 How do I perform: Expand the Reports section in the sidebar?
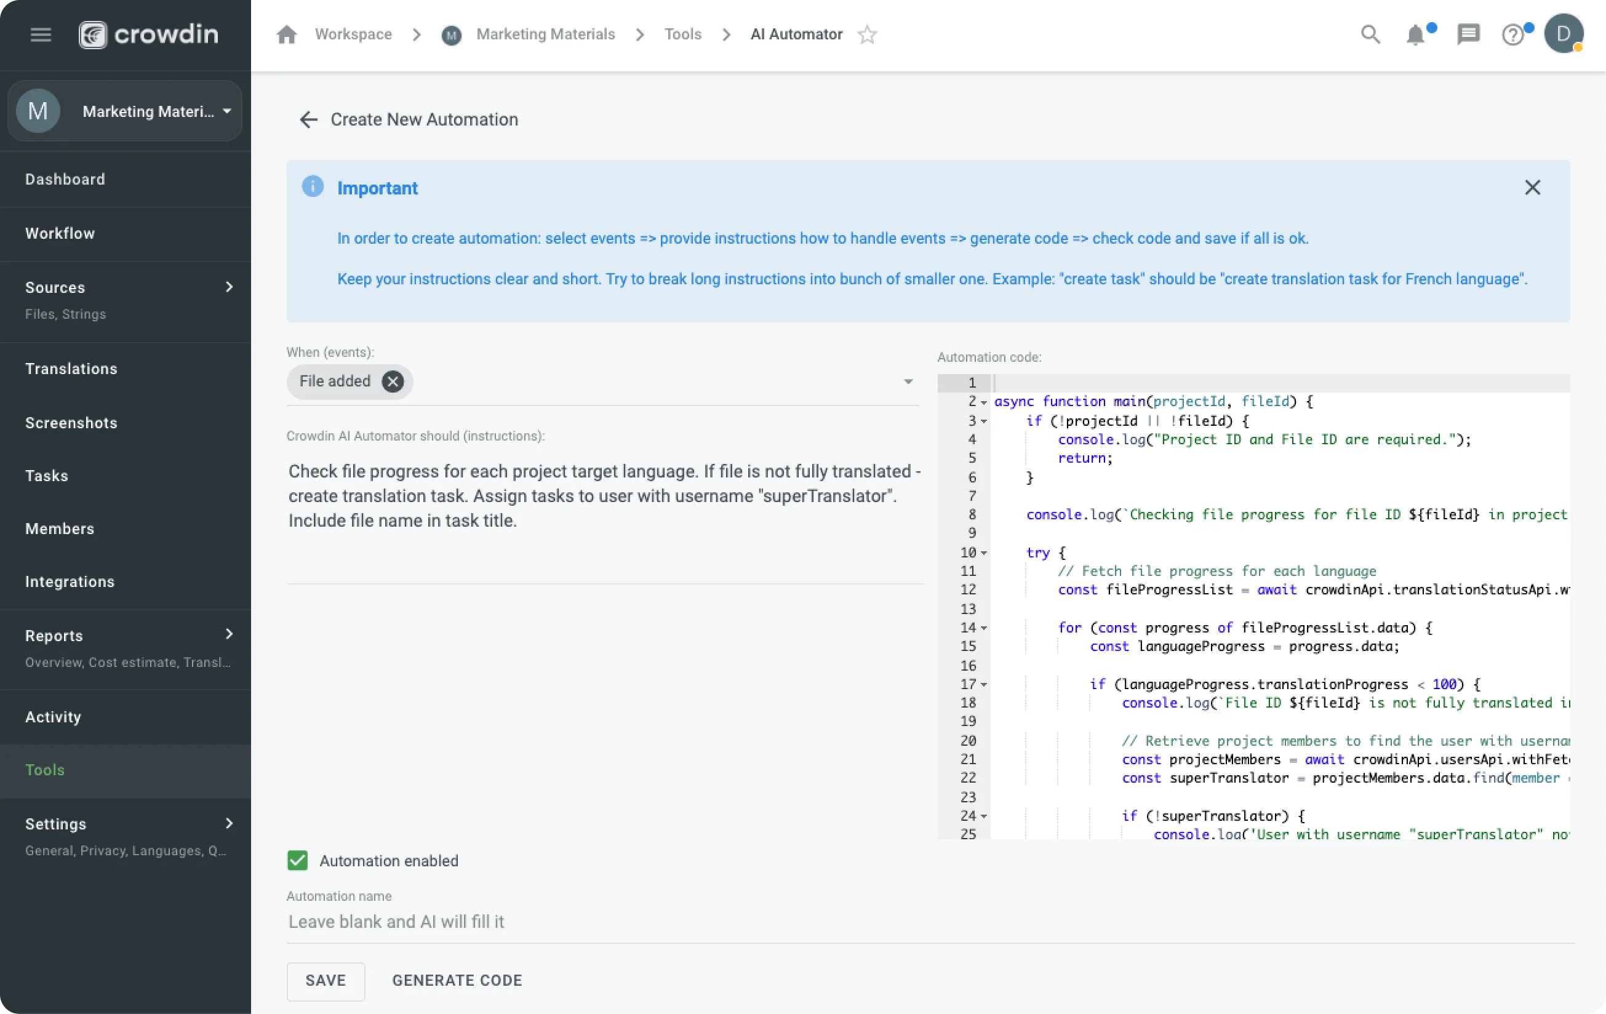tap(229, 634)
